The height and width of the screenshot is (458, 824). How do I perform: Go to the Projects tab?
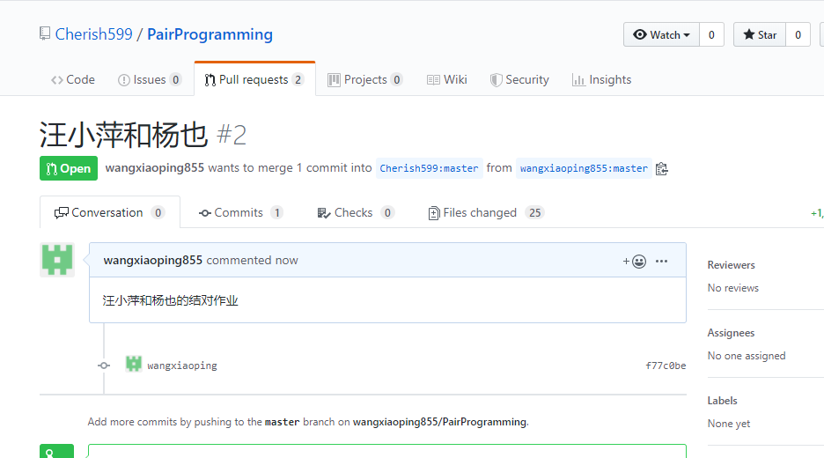364,79
